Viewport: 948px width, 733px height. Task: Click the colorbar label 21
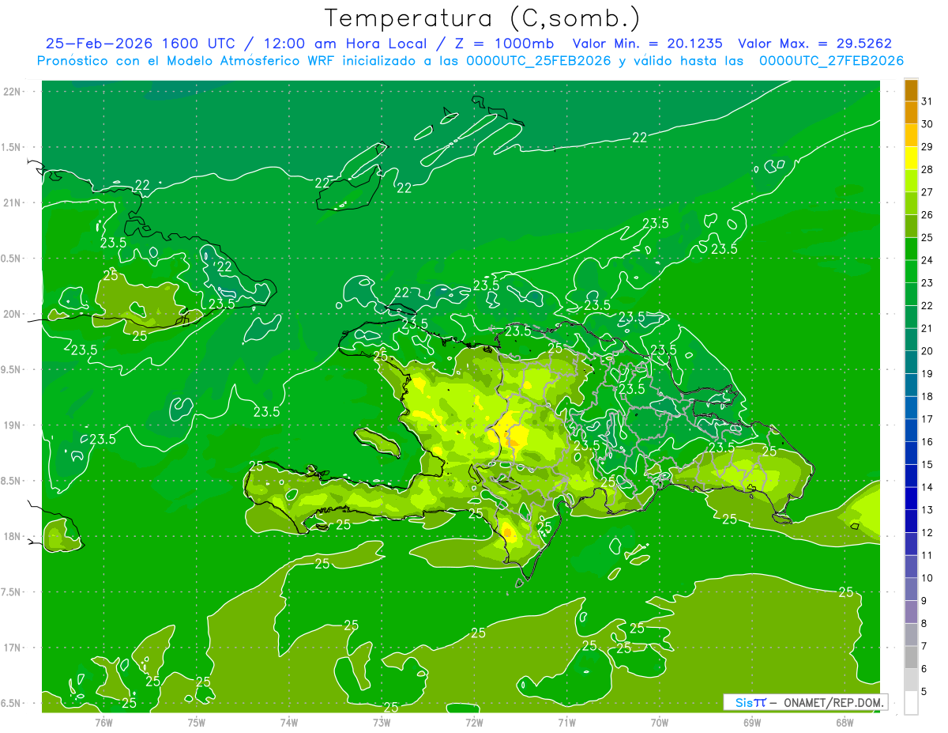[927, 328]
